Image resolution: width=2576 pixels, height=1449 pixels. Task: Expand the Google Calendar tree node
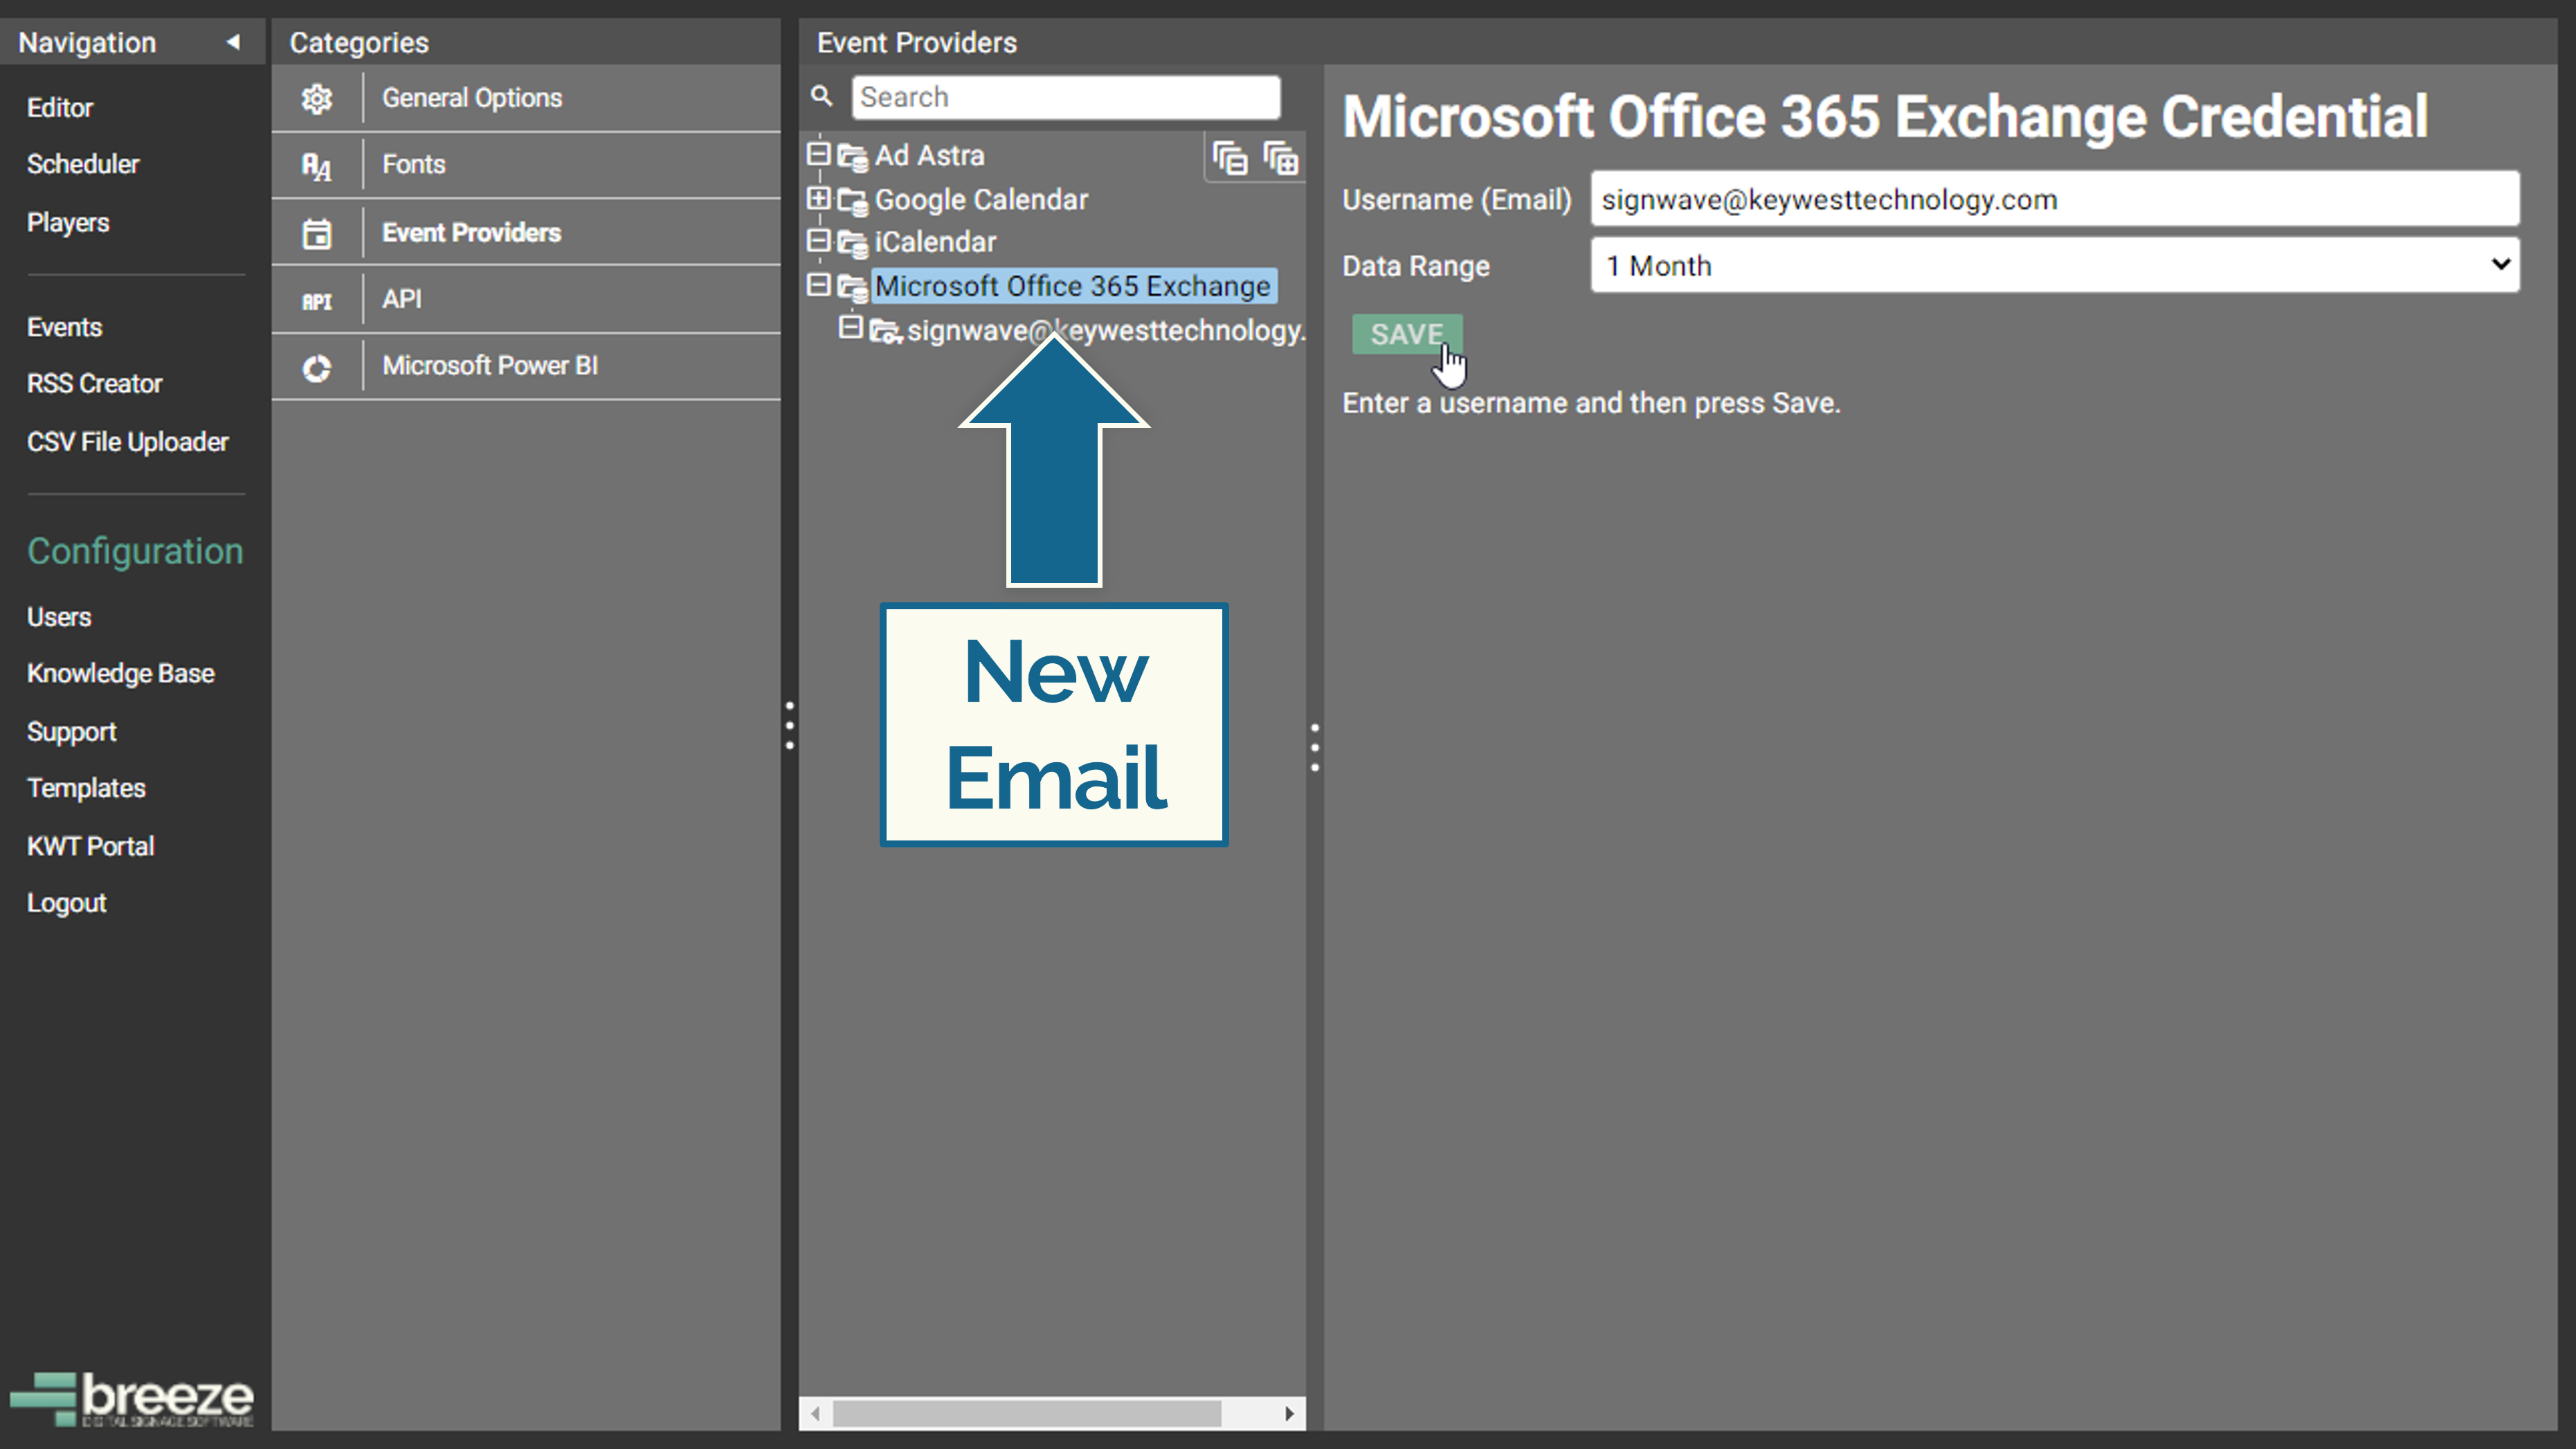click(818, 198)
